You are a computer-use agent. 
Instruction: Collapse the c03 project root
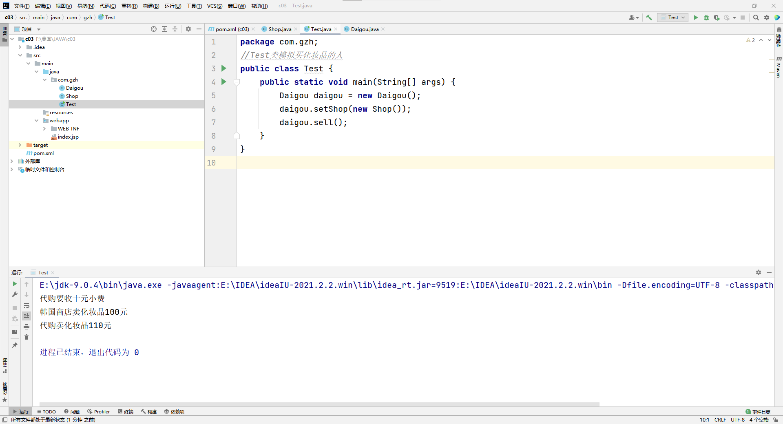point(12,39)
